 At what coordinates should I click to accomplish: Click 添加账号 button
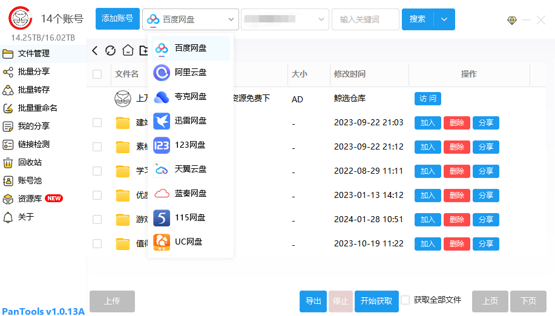coord(117,19)
